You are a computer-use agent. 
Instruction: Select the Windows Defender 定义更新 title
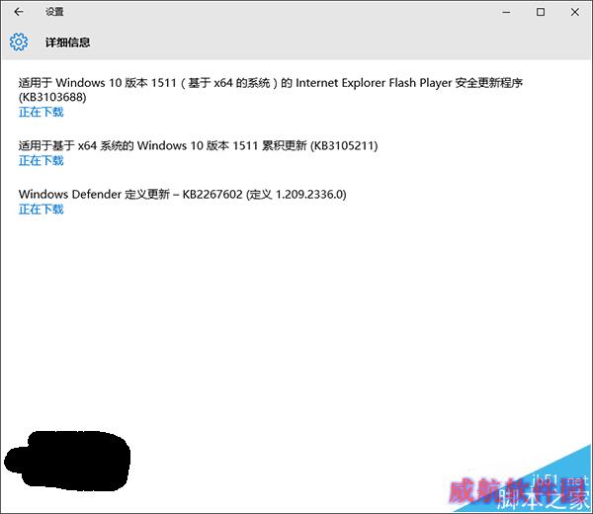pyautogui.click(x=182, y=195)
